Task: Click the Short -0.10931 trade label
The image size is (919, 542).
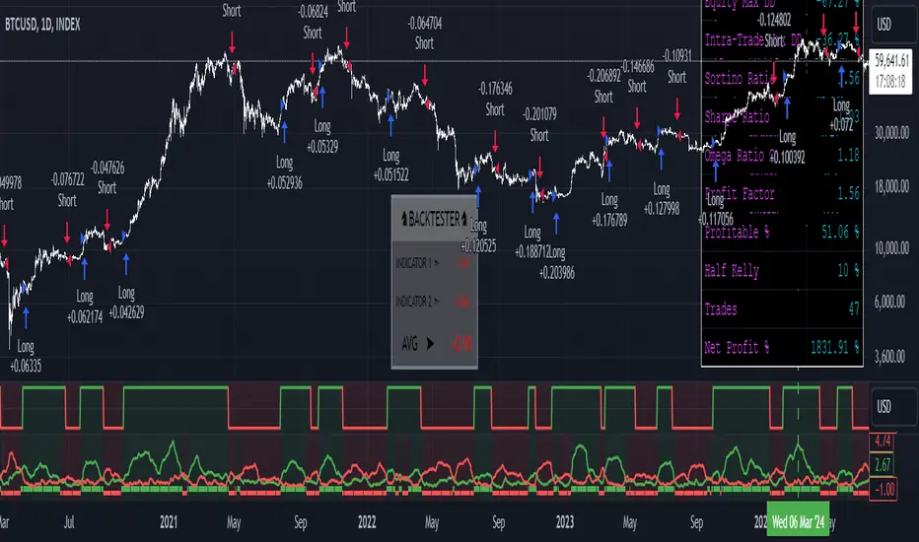Action: tap(677, 66)
